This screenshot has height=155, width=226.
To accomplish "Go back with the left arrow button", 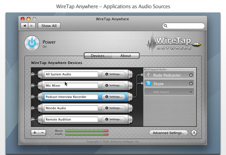I will 24,26.
